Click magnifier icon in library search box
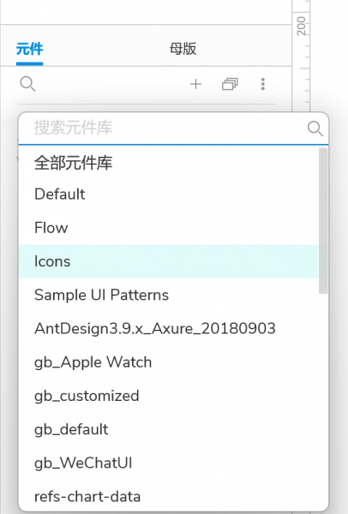 pyautogui.click(x=315, y=128)
